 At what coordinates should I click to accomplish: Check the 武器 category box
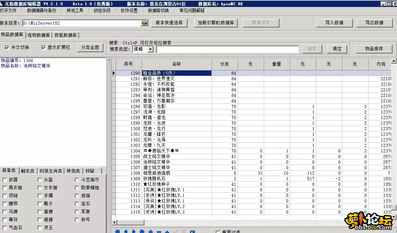tap(5, 180)
